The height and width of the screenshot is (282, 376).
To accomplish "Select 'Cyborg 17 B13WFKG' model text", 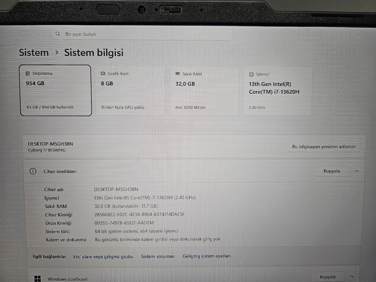I will (47, 150).
